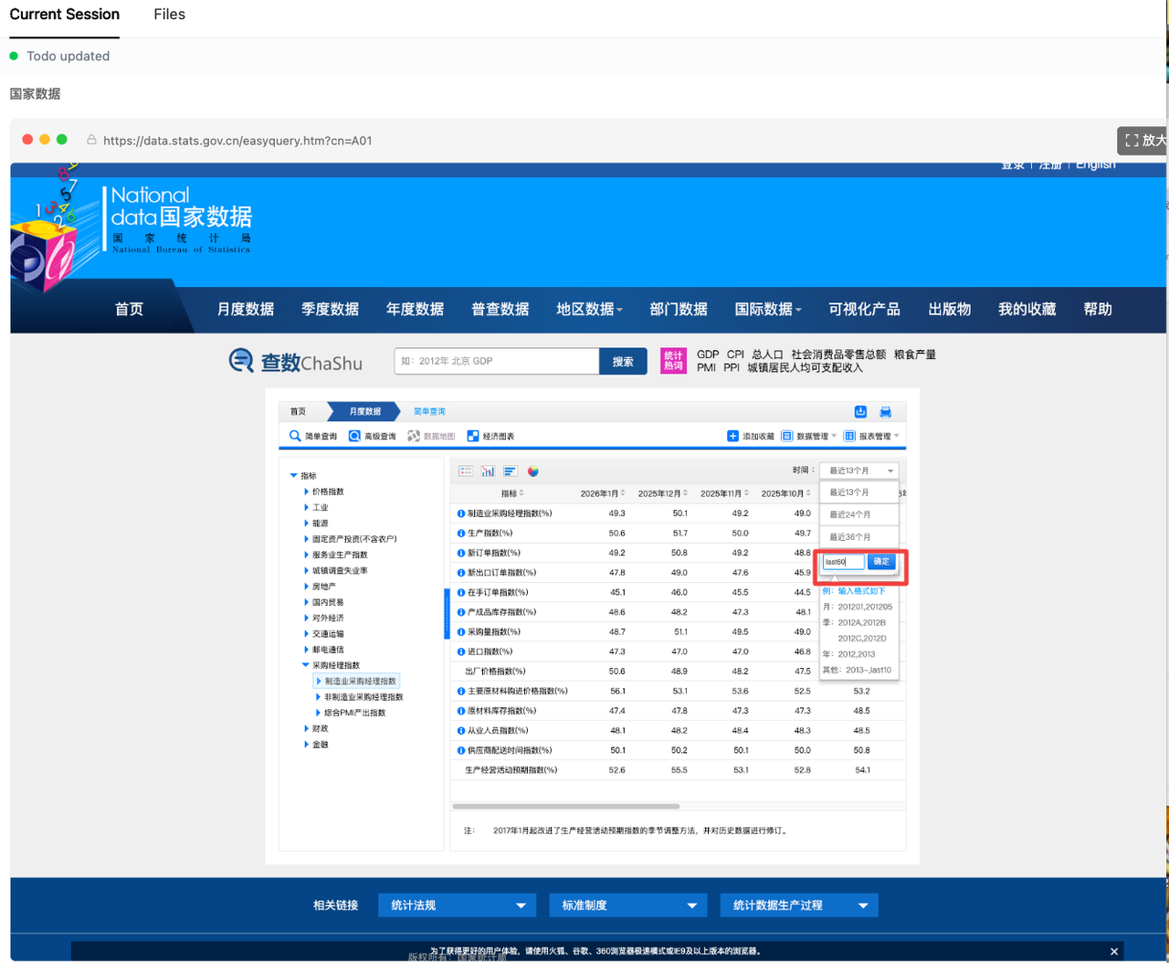Select 综合PMI产出指数 tree item

tap(355, 713)
